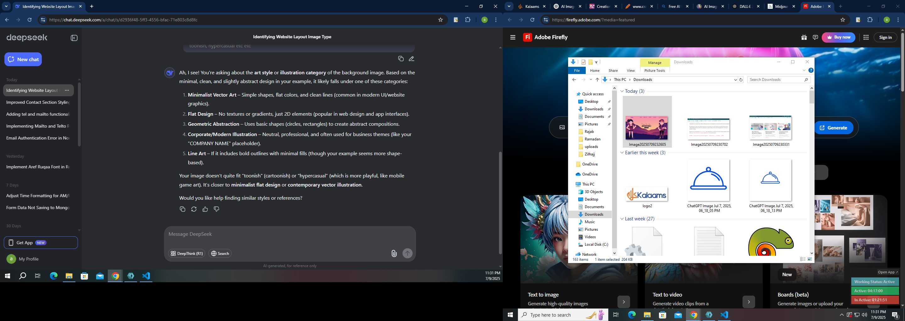Click Buy now in Firefly
Screen dimensions: 905x321
pyautogui.click(x=838, y=37)
